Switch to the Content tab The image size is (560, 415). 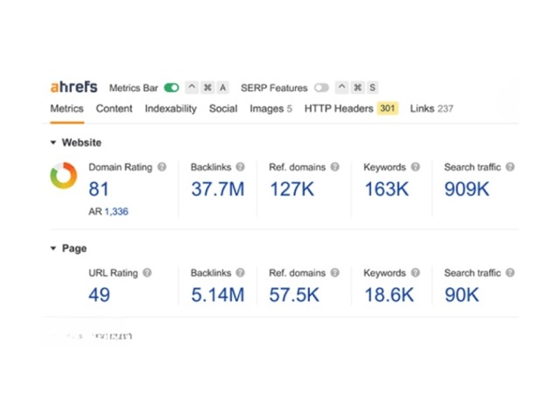(x=114, y=109)
